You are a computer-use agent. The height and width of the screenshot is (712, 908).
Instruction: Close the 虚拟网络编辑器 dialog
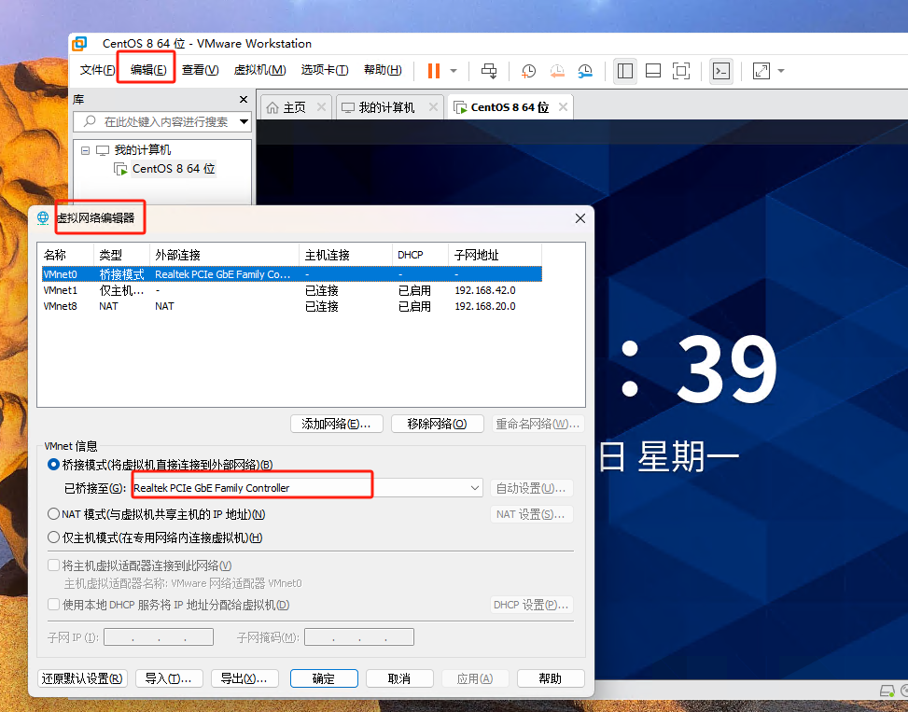tap(580, 218)
